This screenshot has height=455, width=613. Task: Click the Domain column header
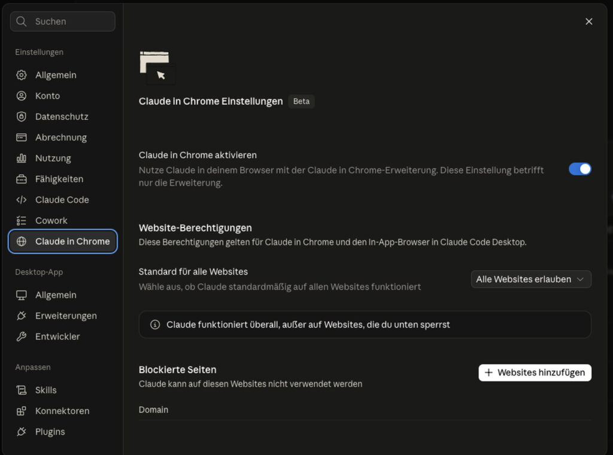153,410
